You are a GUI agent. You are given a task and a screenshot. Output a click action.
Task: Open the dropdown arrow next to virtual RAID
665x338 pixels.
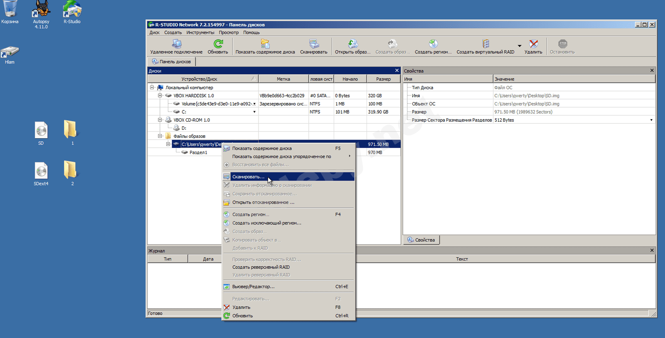(520, 46)
